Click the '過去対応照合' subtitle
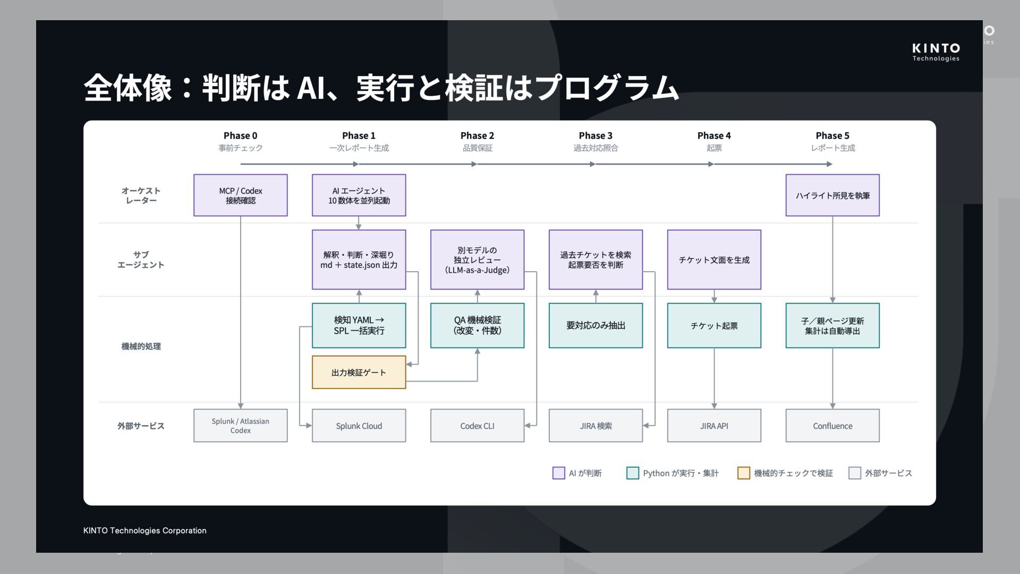This screenshot has width=1020, height=574. (596, 148)
